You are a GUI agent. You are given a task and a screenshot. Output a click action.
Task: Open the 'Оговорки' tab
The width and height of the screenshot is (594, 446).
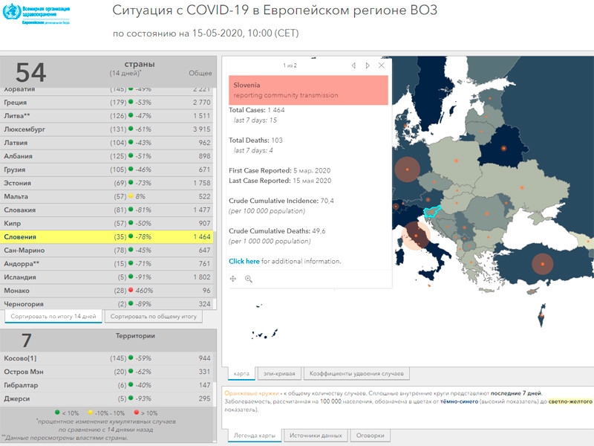[x=371, y=436]
